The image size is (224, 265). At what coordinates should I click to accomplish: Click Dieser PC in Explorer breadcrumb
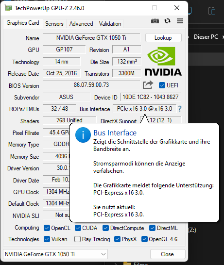pos(206,37)
